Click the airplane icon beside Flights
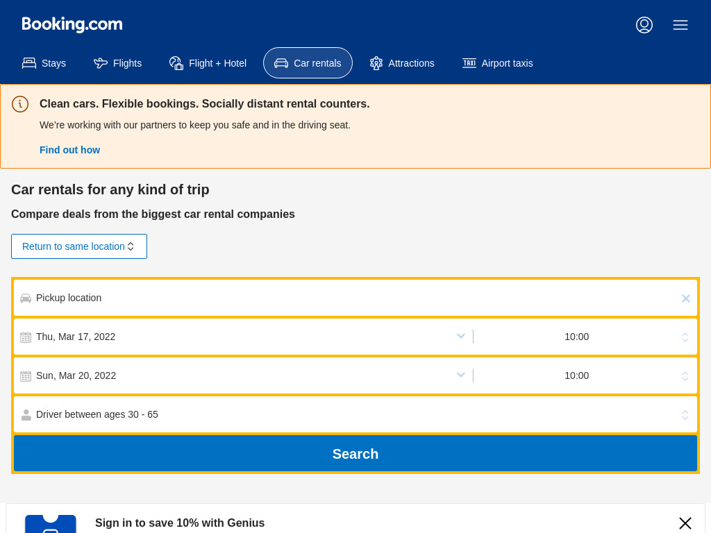Viewport: 711px width, 533px height. (x=101, y=63)
